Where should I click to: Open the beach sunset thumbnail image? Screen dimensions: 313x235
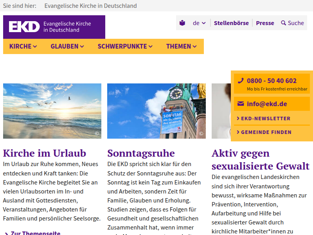(x=52, y=111)
